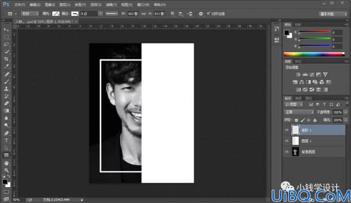Add a Brightness/Contrast adjustment
Image resolution: width=351 pixels, height=203 pixels.
pos(298,75)
